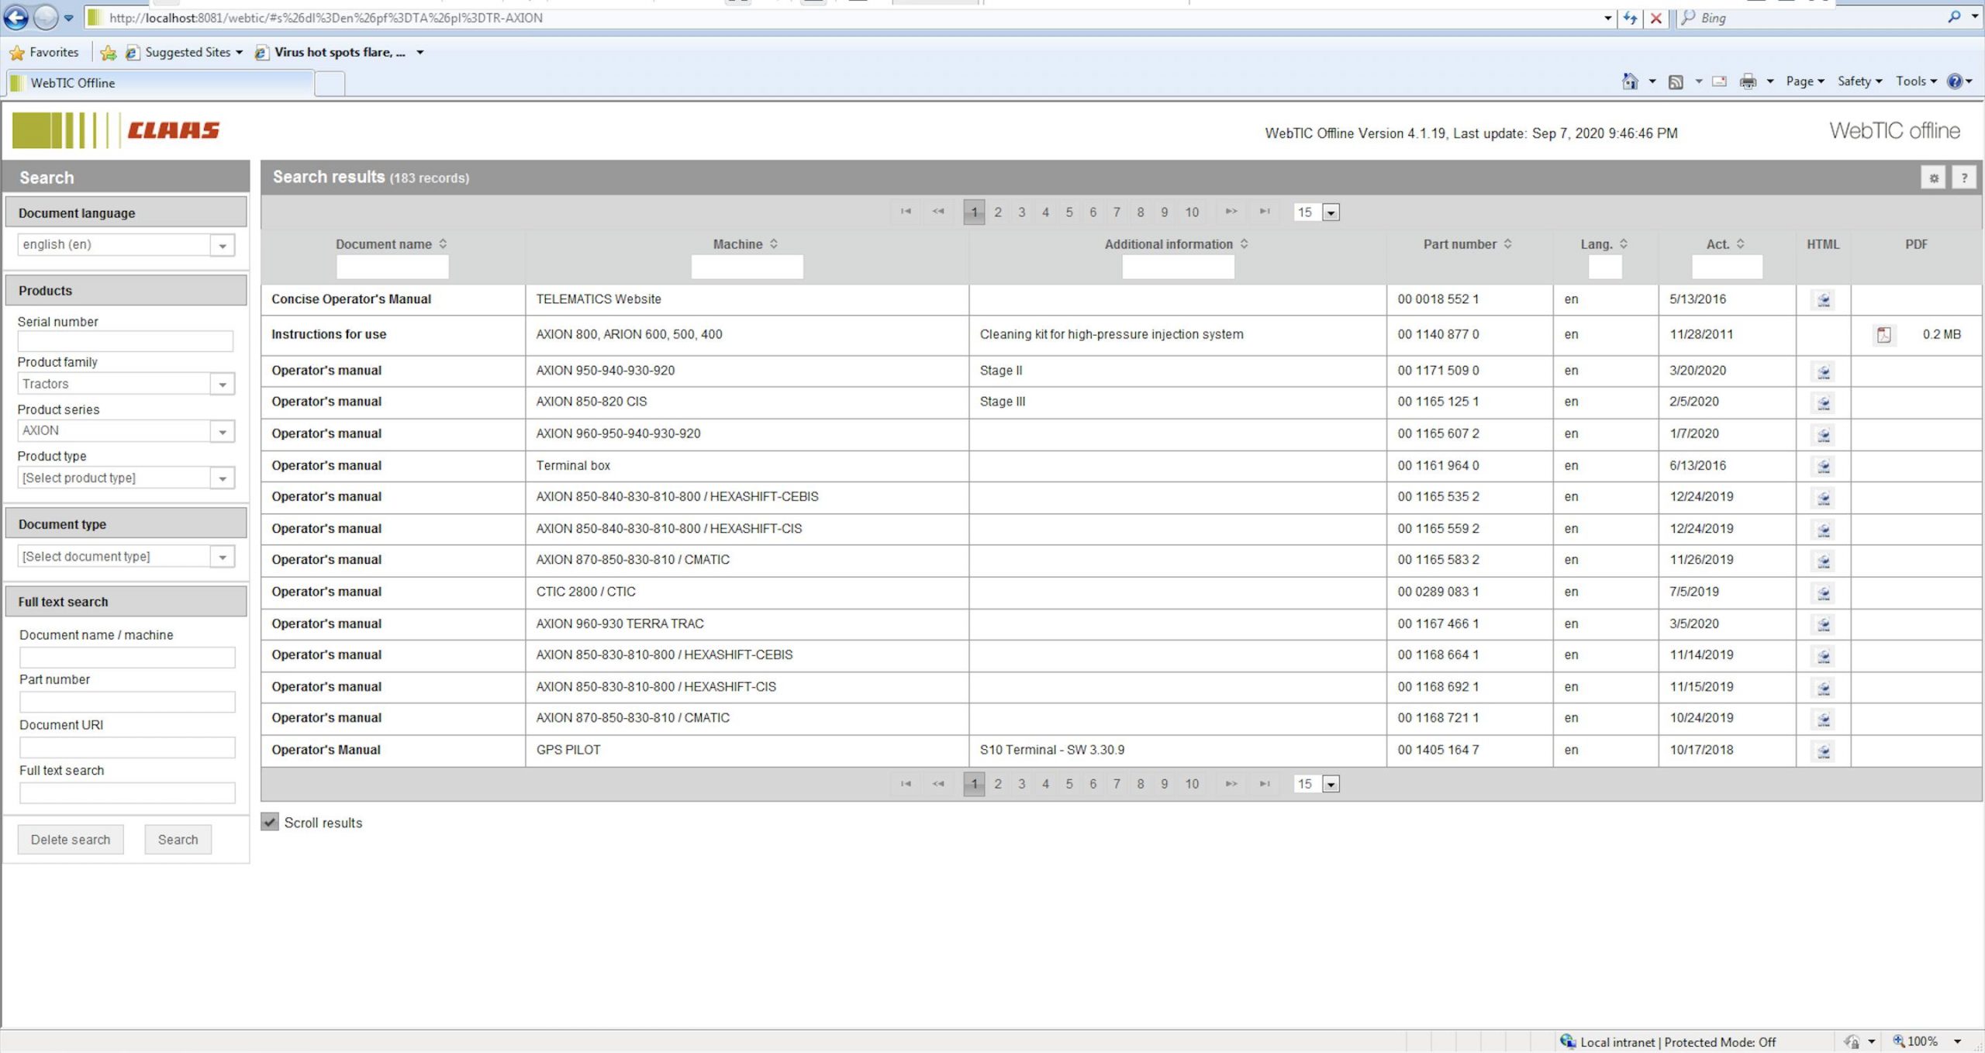Viewport: 1985px width, 1053px height.
Task: Go to page 2 in top pager
Action: pyautogui.click(x=997, y=212)
